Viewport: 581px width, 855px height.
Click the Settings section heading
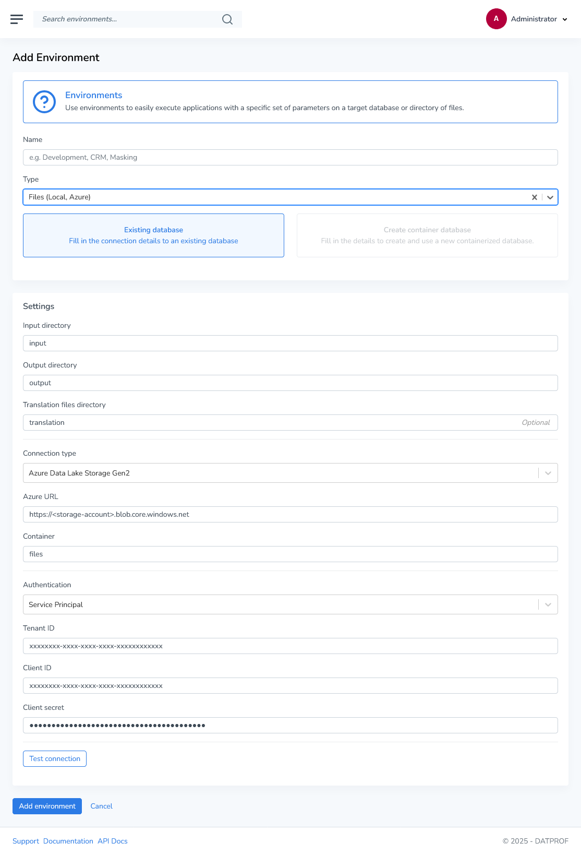[x=39, y=306]
